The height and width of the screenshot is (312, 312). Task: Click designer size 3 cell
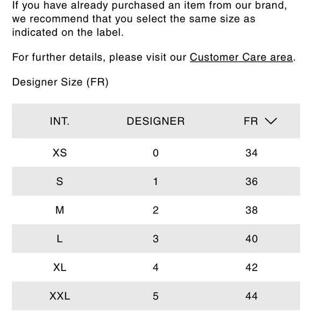coord(155,239)
